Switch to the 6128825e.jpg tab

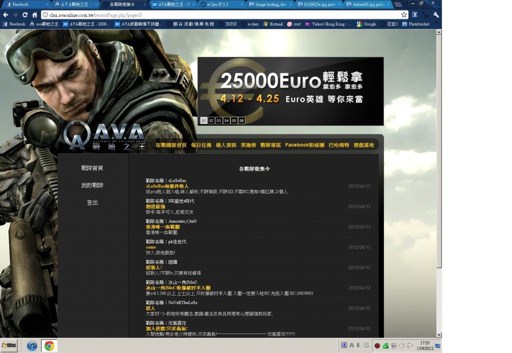pyautogui.click(x=319, y=4)
